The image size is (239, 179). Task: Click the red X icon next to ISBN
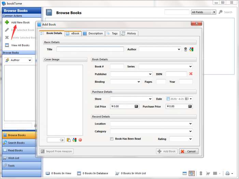[191, 74]
